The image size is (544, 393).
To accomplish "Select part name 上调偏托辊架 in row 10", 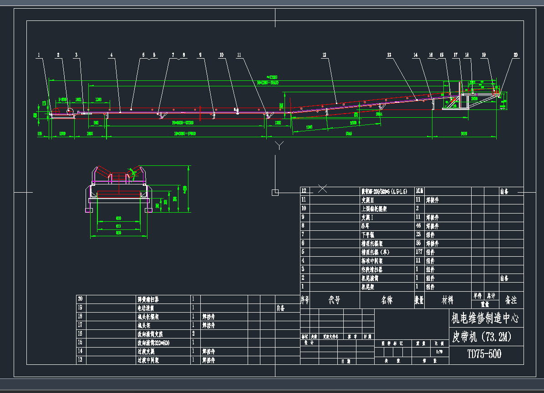I will pos(374,209).
